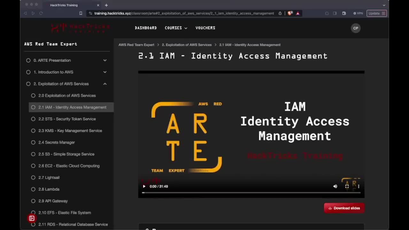Click the address bar URL field
Screen dimensions: 409x230
[x=184, y=13]
